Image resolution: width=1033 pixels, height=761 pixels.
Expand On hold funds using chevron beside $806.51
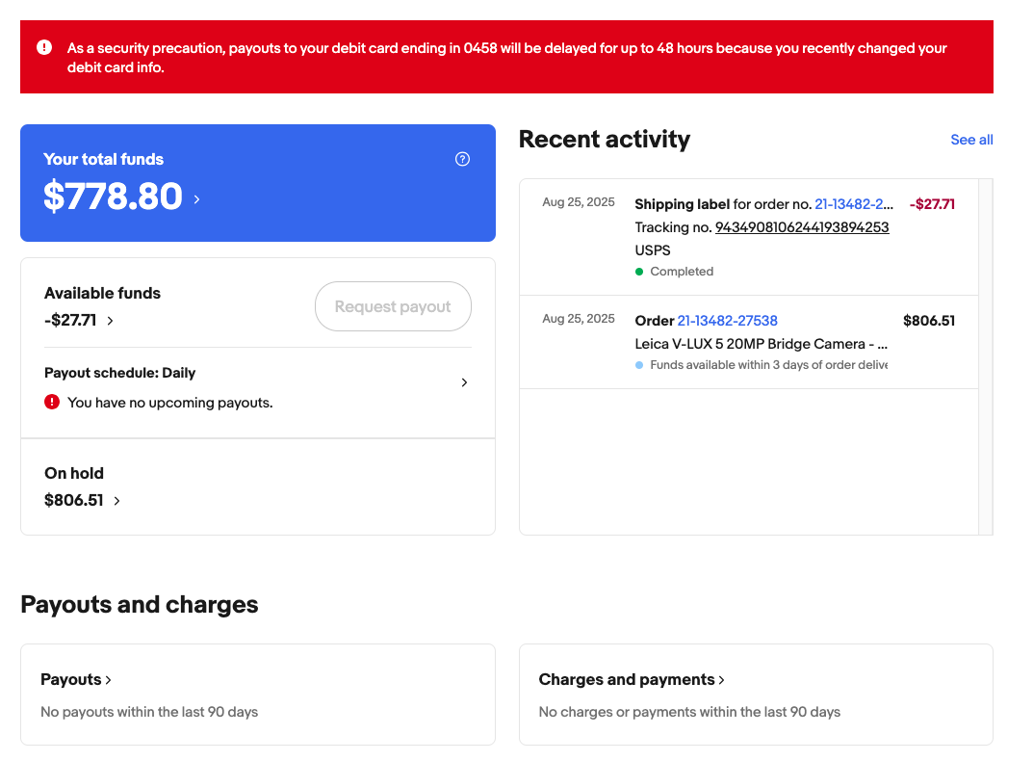coord(117,501)
